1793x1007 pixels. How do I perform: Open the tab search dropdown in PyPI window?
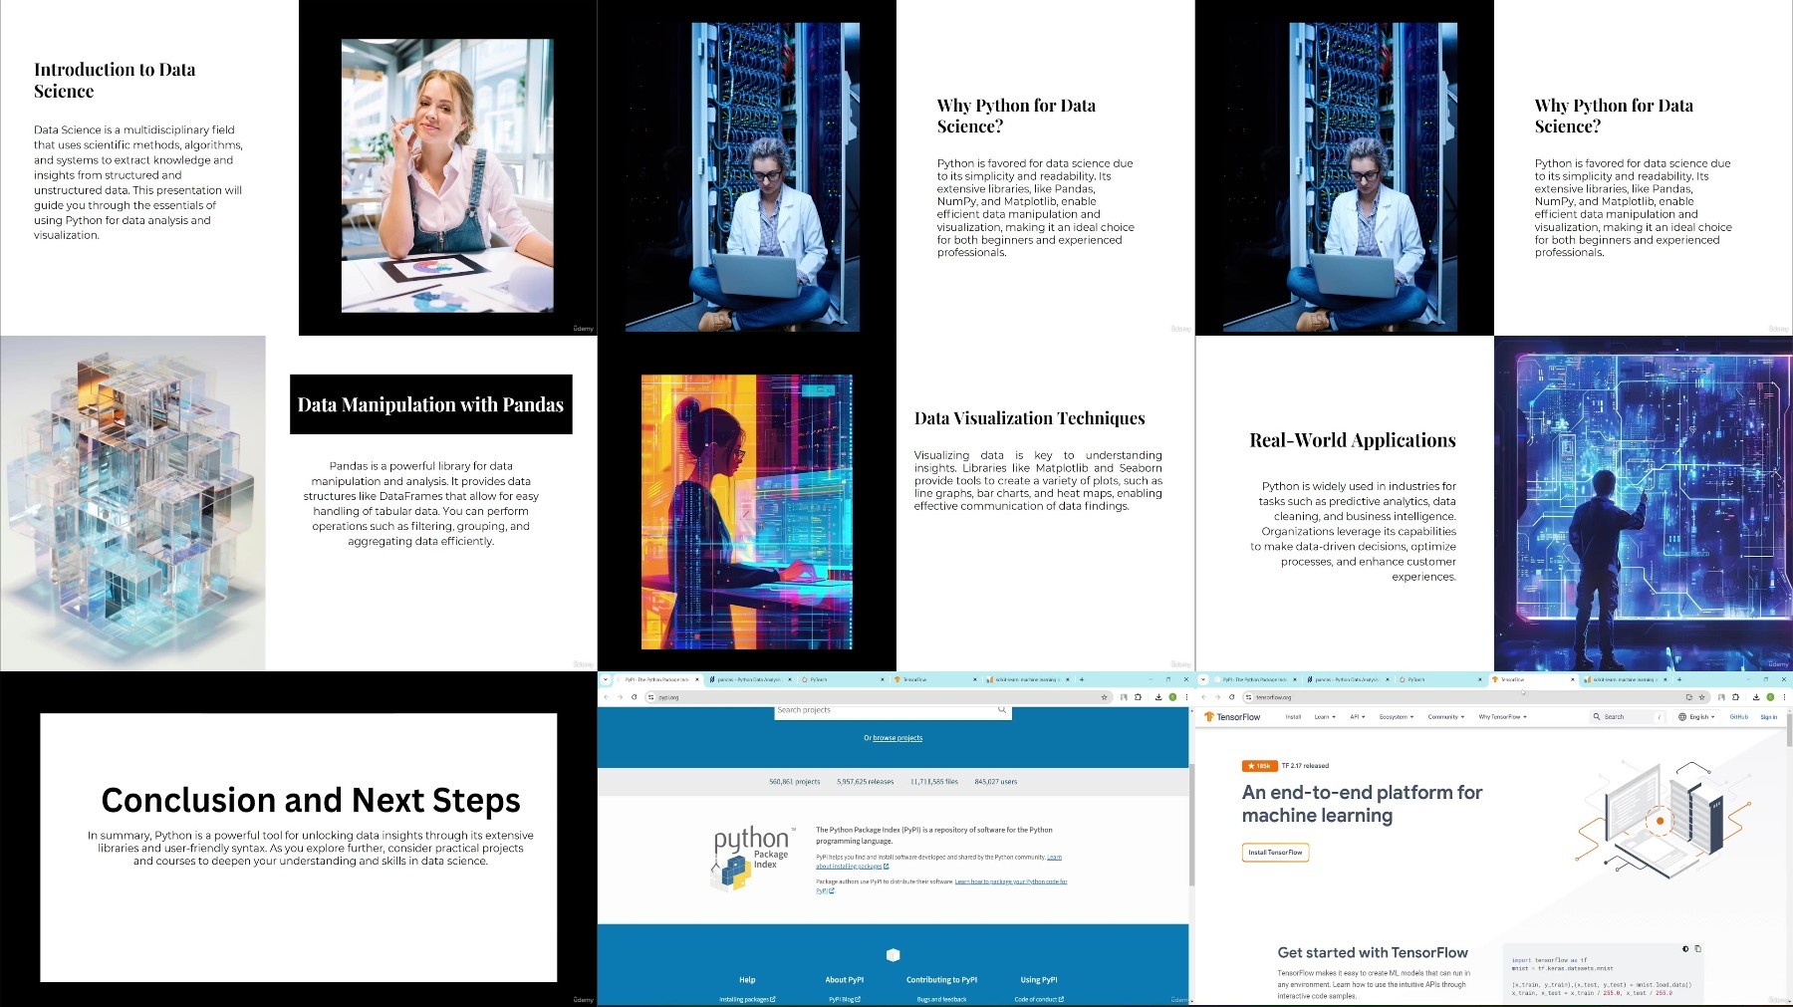click(x=606, y=679)
